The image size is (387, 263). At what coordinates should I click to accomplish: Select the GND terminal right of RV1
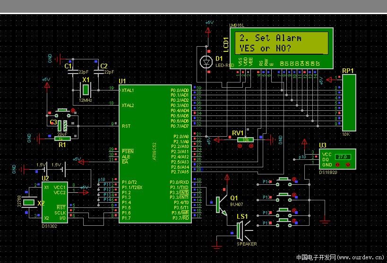click(272, 140)
